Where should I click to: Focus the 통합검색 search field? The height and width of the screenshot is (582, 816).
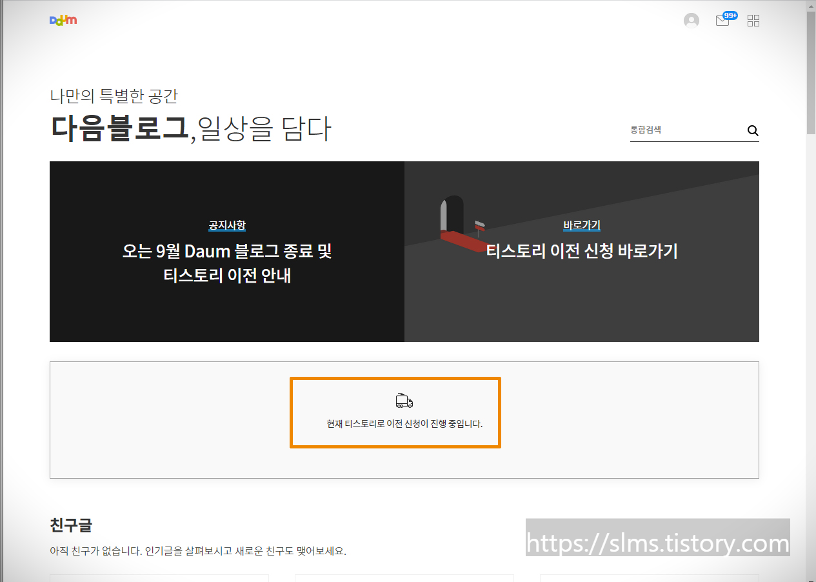click(687, 130)
